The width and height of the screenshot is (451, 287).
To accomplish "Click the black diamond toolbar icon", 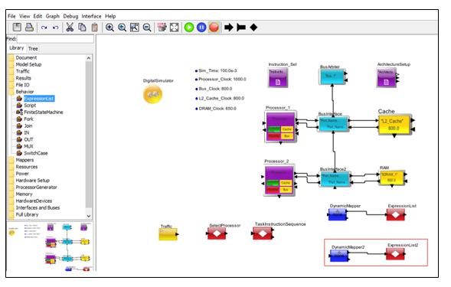I will [x=253, y=28].
